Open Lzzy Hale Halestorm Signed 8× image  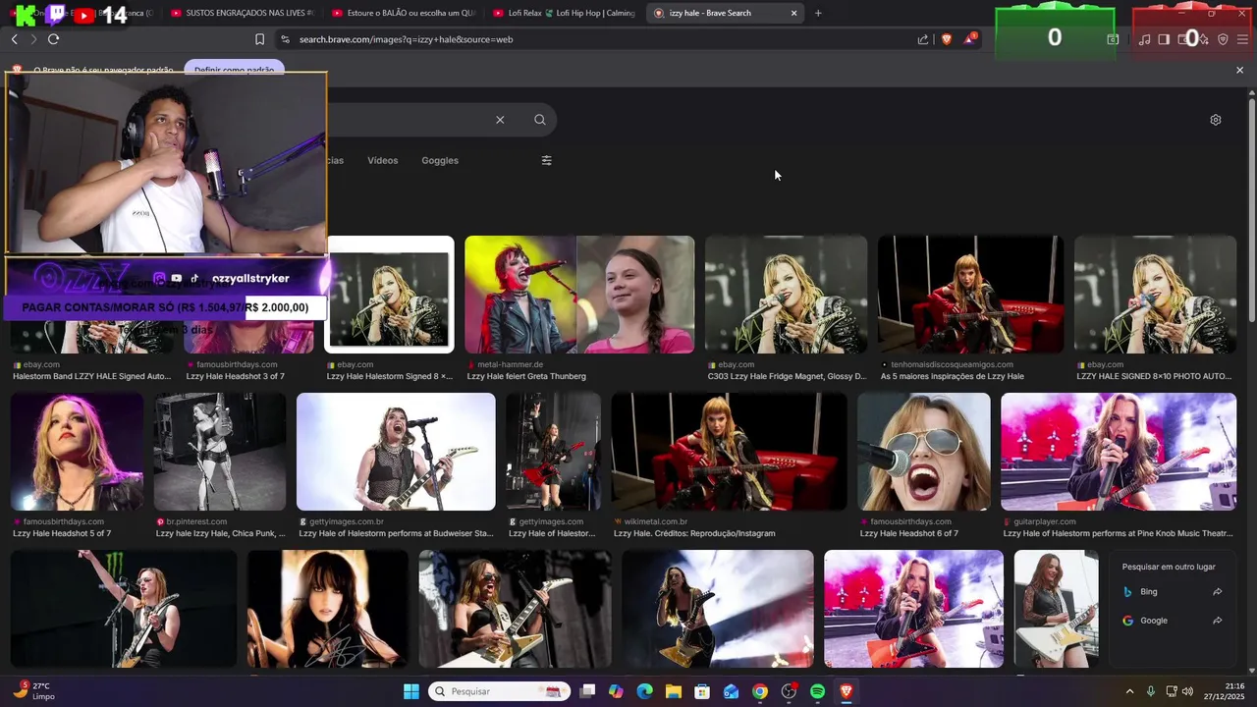tap(390, 295)
